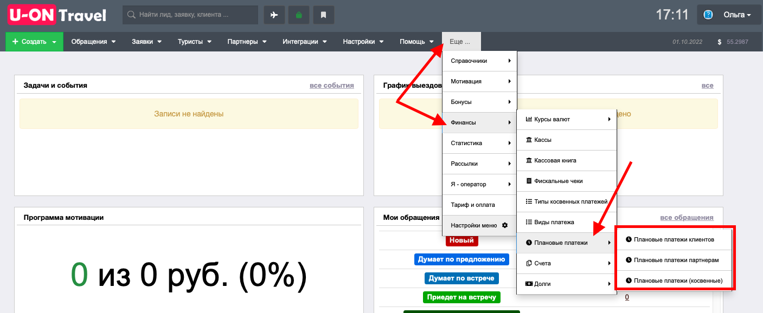This screenshot has height=313, width=763.
Task: Click copy icon of Счета
Action: [x=529, y=263]
